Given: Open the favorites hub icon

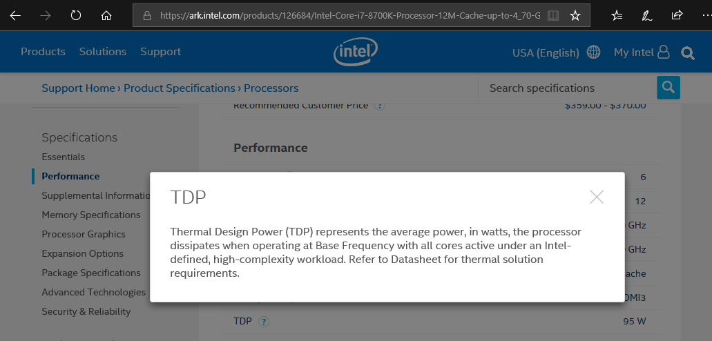Looking at the screenshot, I should click(x=617, y=15).
